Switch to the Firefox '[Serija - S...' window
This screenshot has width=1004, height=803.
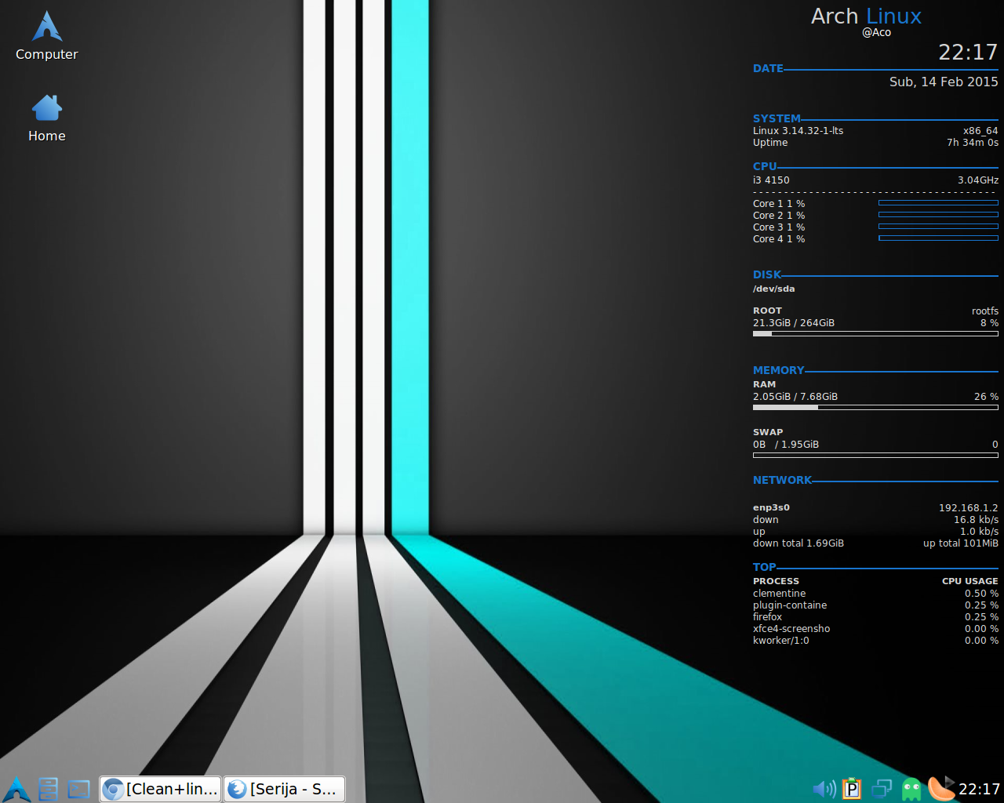tap(285, 789)
